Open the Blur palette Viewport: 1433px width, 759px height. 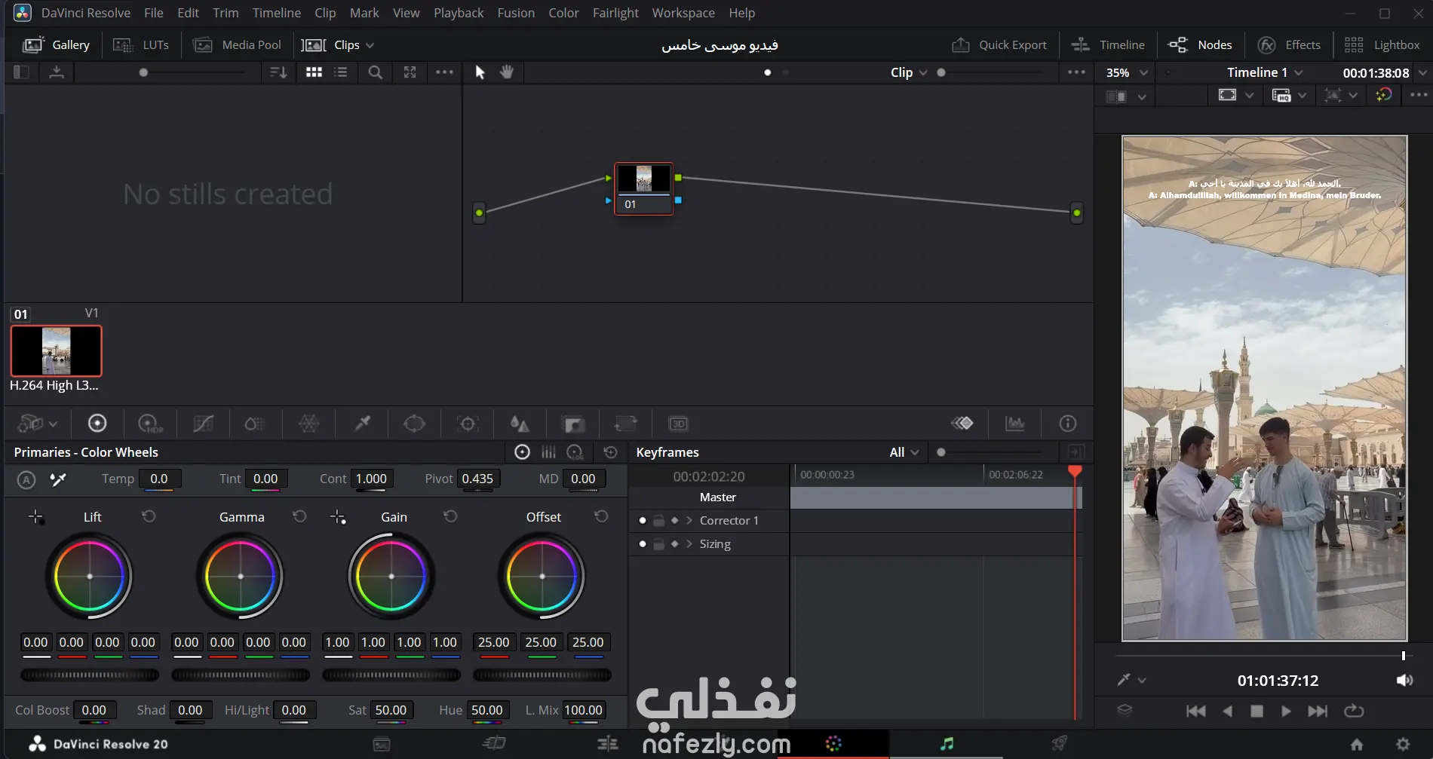pyautogui.click(x=520, y=424)
